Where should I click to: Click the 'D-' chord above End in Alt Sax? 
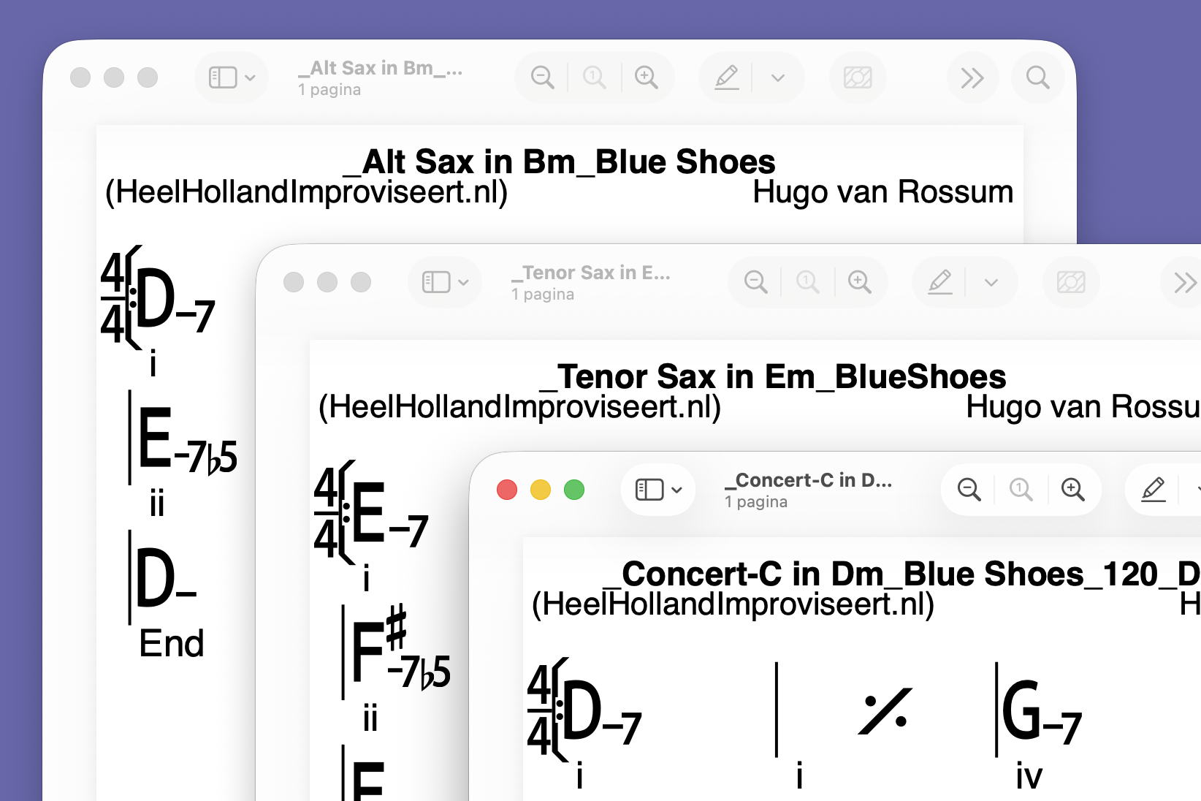[x=167, y=579]
